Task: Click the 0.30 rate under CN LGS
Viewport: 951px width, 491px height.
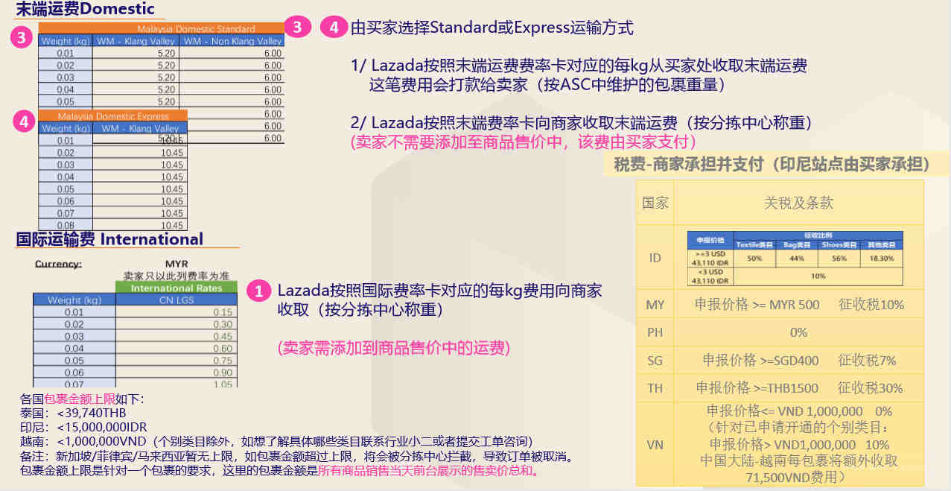Action: point(223,324)
